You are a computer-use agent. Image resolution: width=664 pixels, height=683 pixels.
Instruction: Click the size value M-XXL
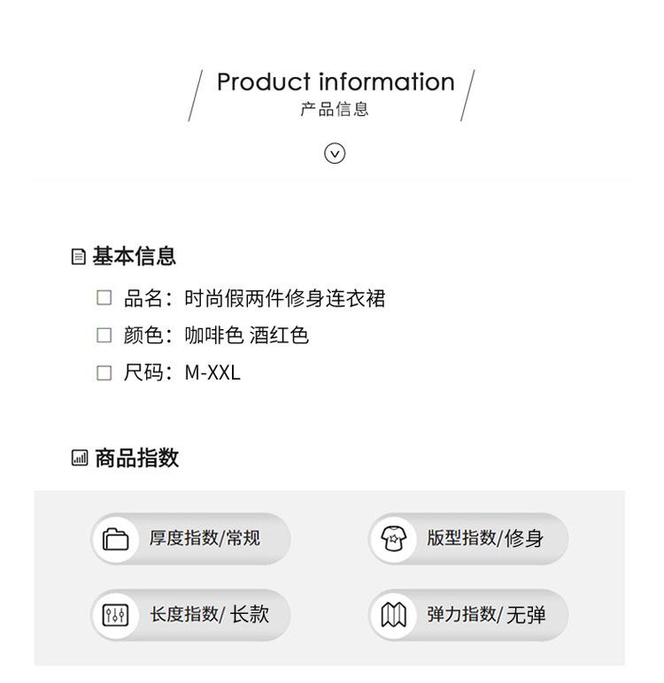(x=212, y=372)
